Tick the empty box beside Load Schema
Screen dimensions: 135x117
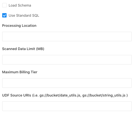click(x=4, y=5)
